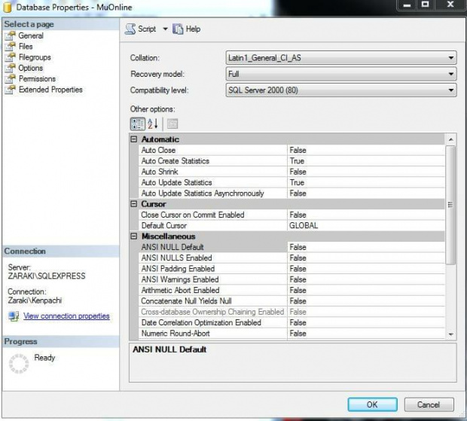The width and height of the screenshot is (467, 421).
Task: Open the Files page
Action: [x=26, y=46]
